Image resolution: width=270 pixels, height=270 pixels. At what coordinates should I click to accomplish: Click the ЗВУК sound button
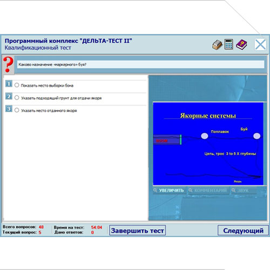tap(244, 191)
